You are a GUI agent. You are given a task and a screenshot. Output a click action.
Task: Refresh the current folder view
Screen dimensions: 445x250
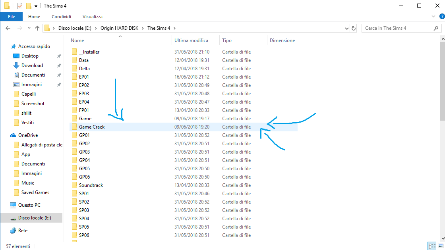354,28
